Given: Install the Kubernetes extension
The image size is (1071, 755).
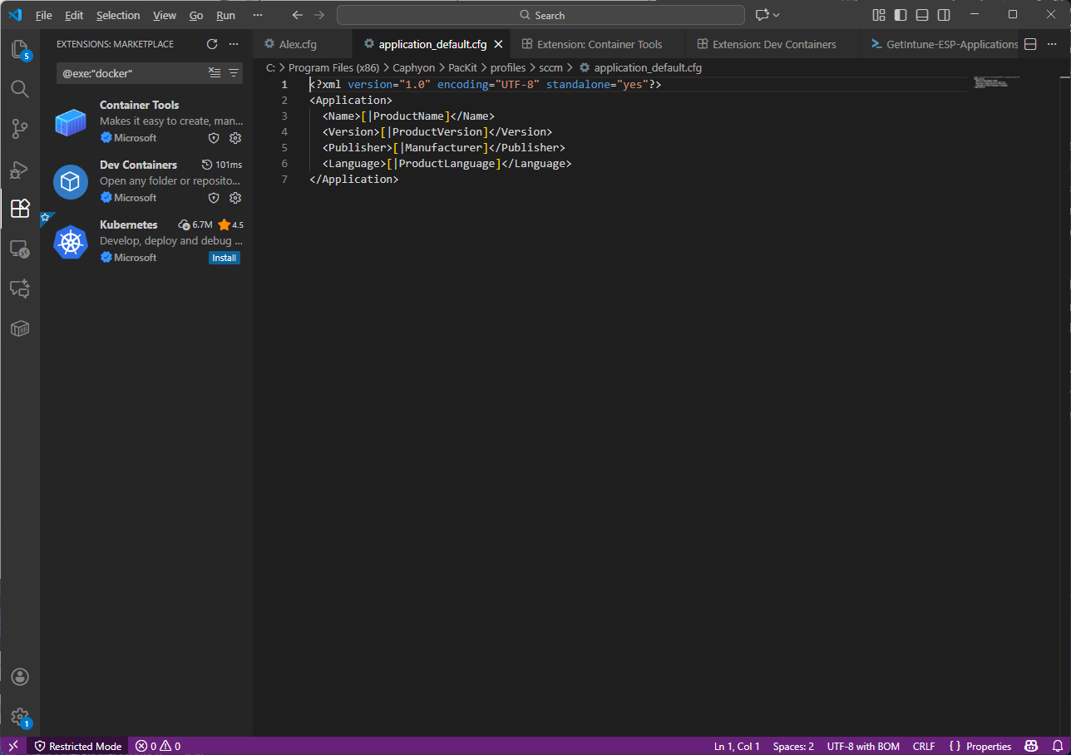Looking at the screenshot, I should tap(224, 258).
